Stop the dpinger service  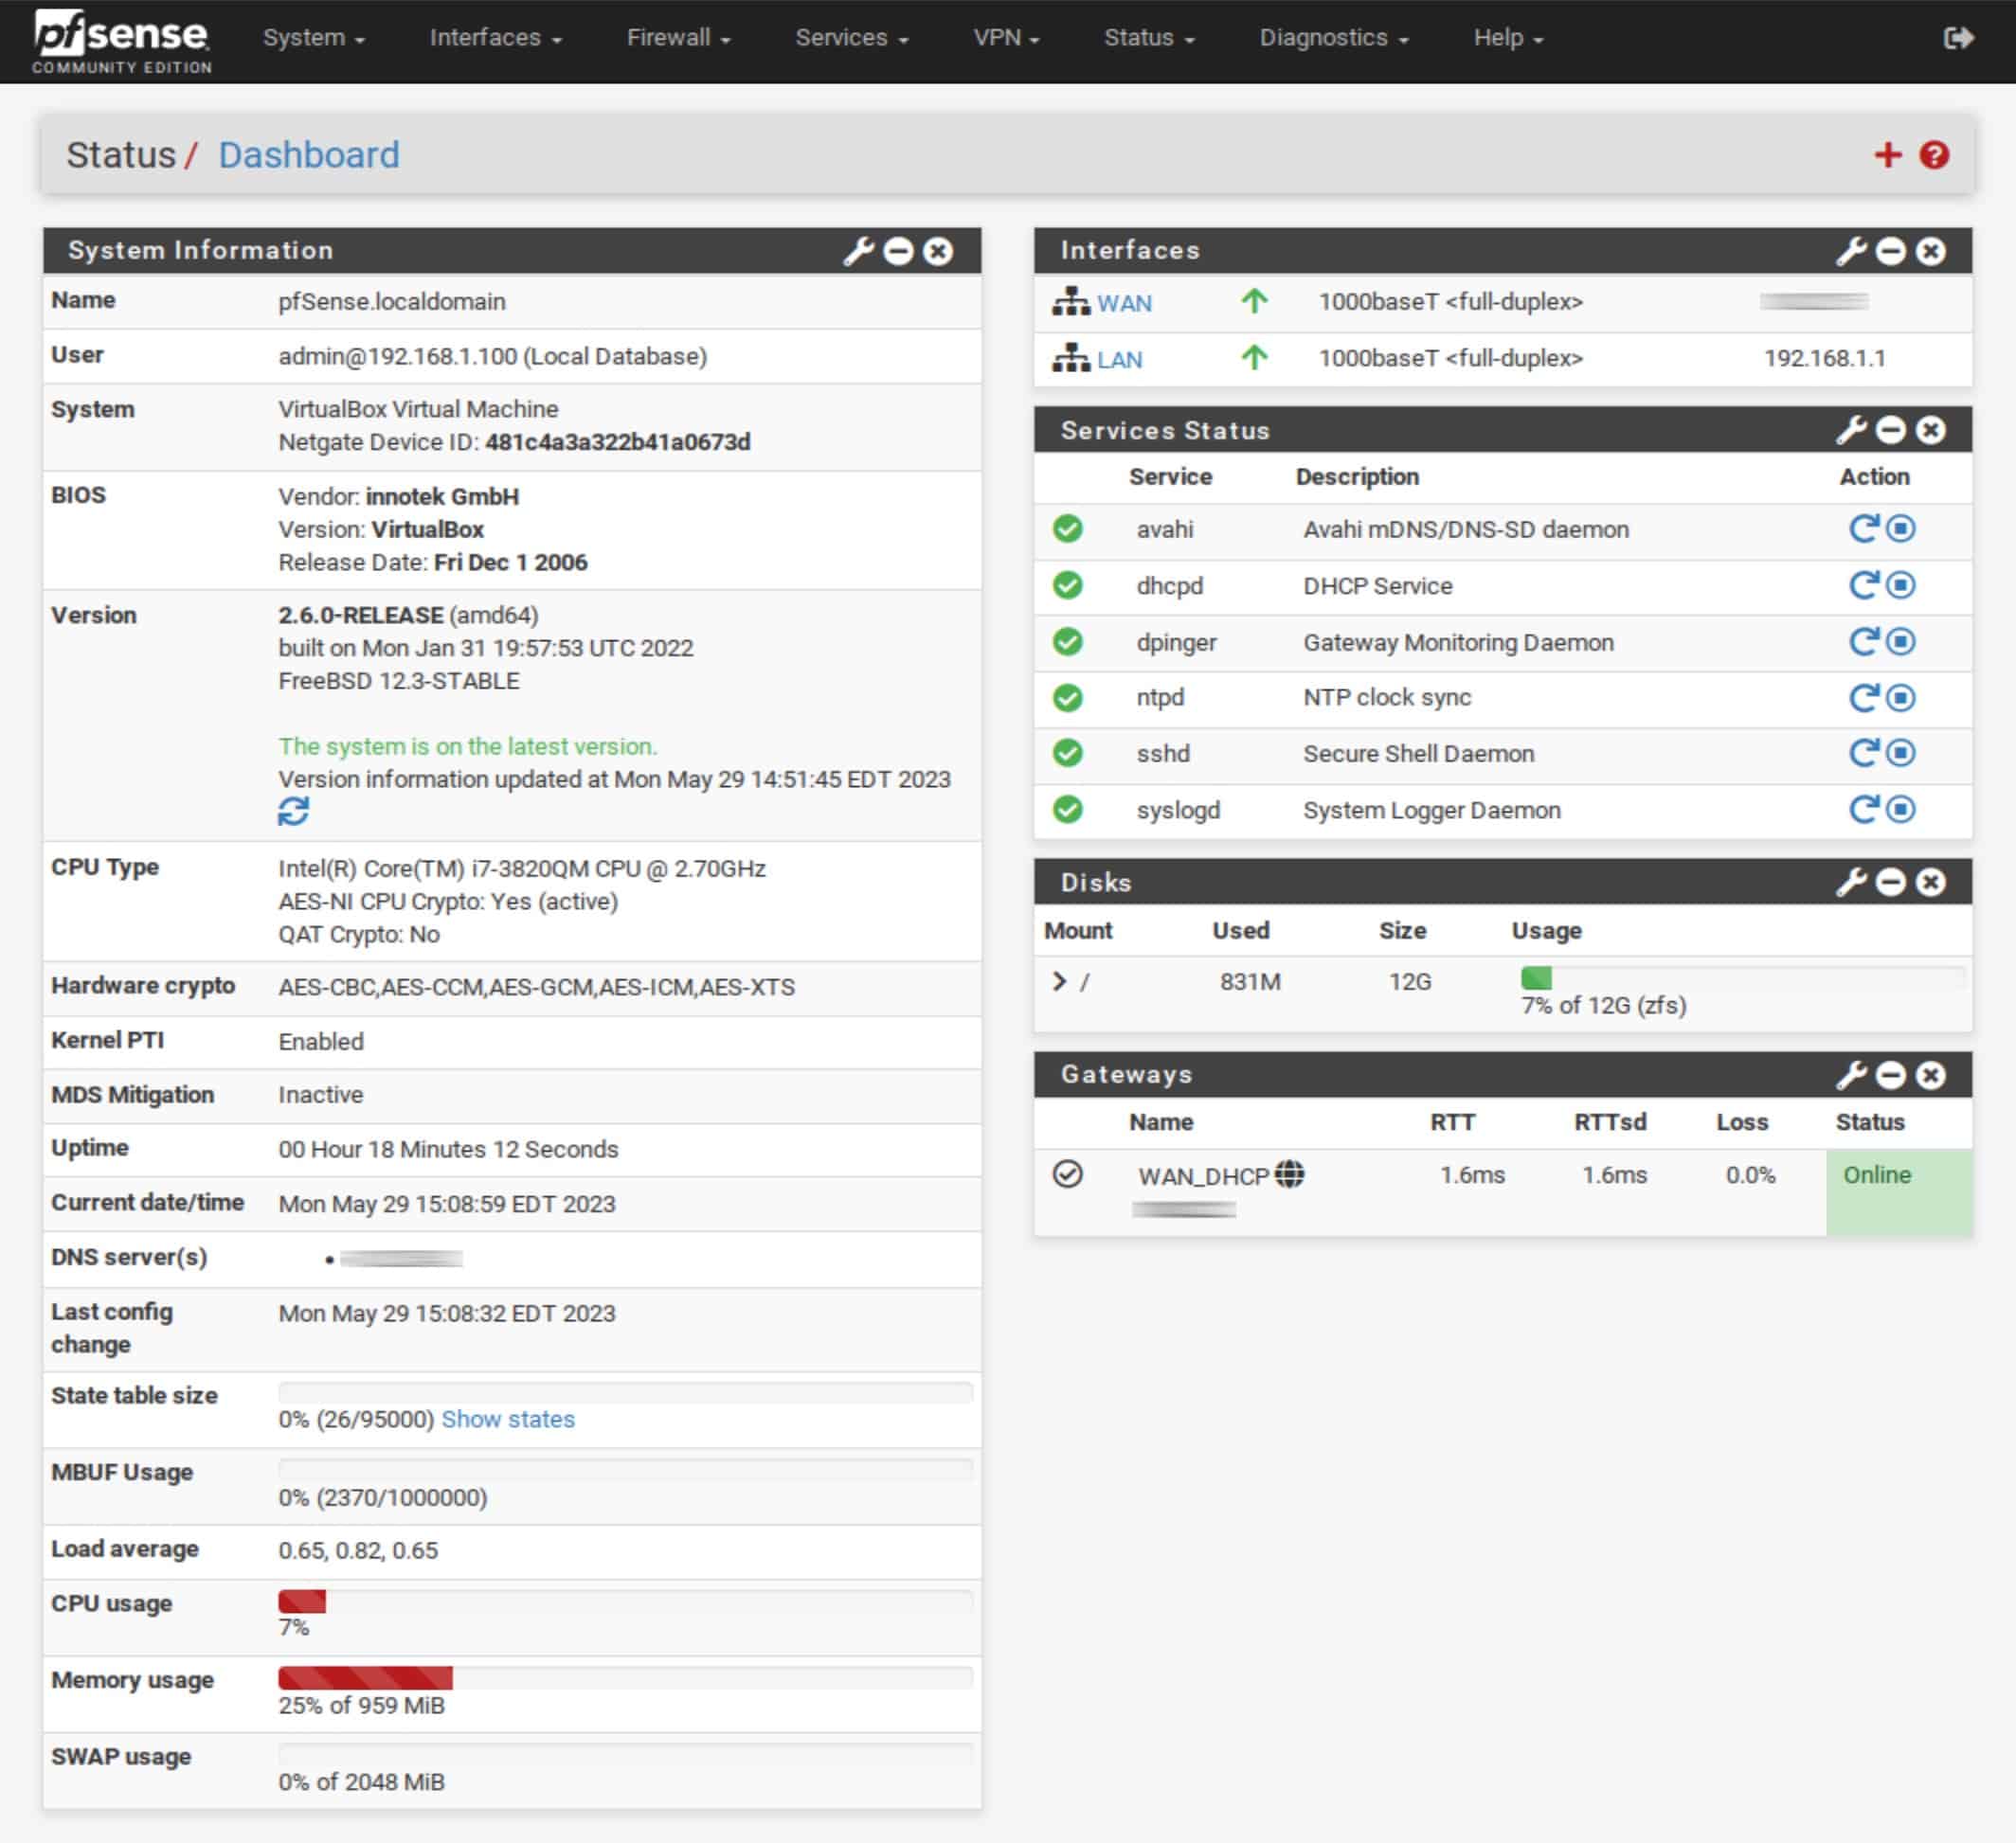[1901, 640]
